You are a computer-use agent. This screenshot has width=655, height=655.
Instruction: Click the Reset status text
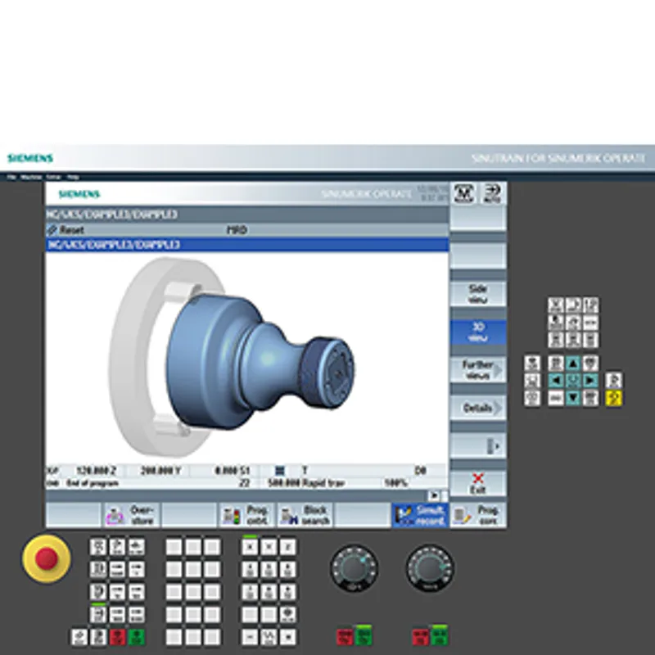[71, 230]
